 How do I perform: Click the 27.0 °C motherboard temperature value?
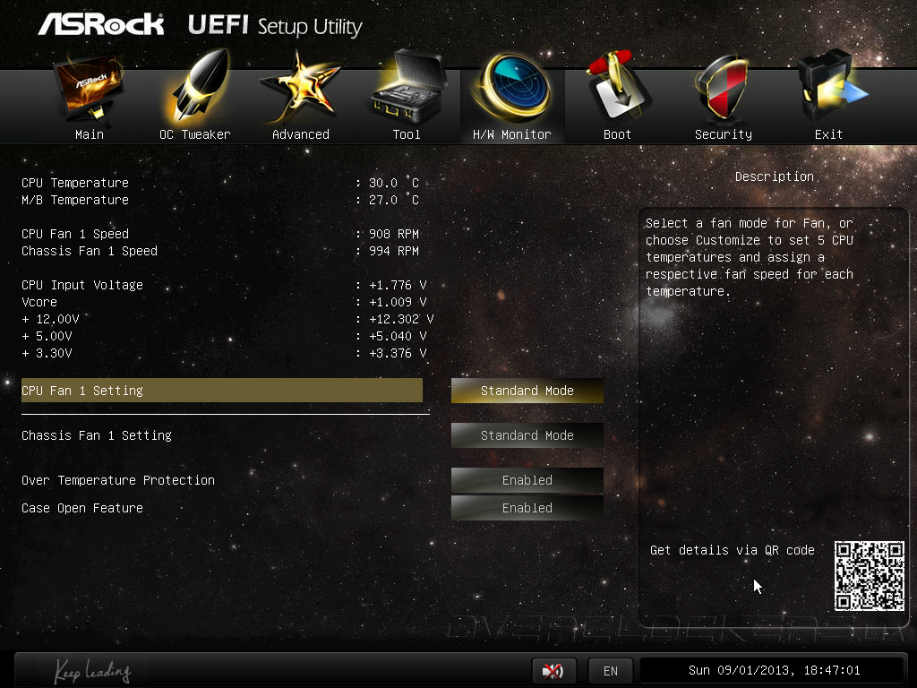click(394, 200)
